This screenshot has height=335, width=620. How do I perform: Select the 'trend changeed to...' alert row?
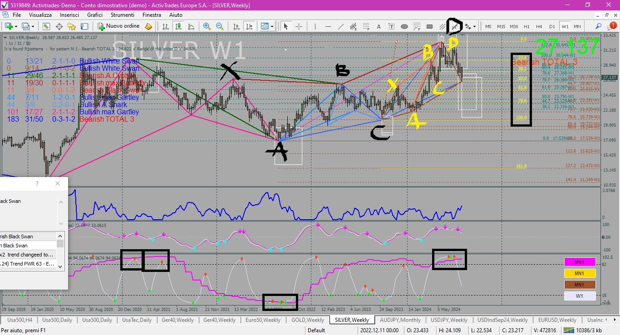(28, 255)
